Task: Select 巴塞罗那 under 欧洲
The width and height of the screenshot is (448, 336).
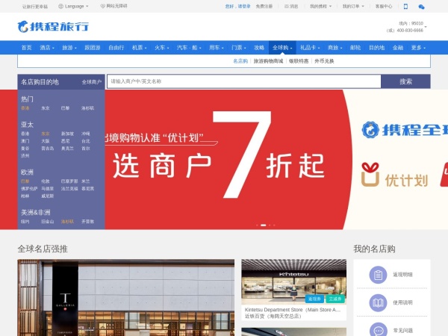Action: pos(69,181)
